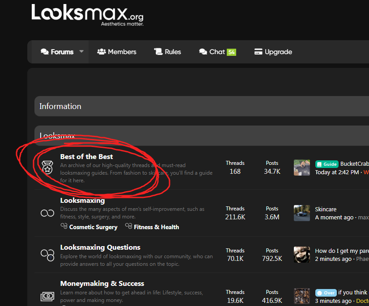Click the car avatar in Looksmaxing row
This screenshot has width=369, height=306.
(302, 213)
